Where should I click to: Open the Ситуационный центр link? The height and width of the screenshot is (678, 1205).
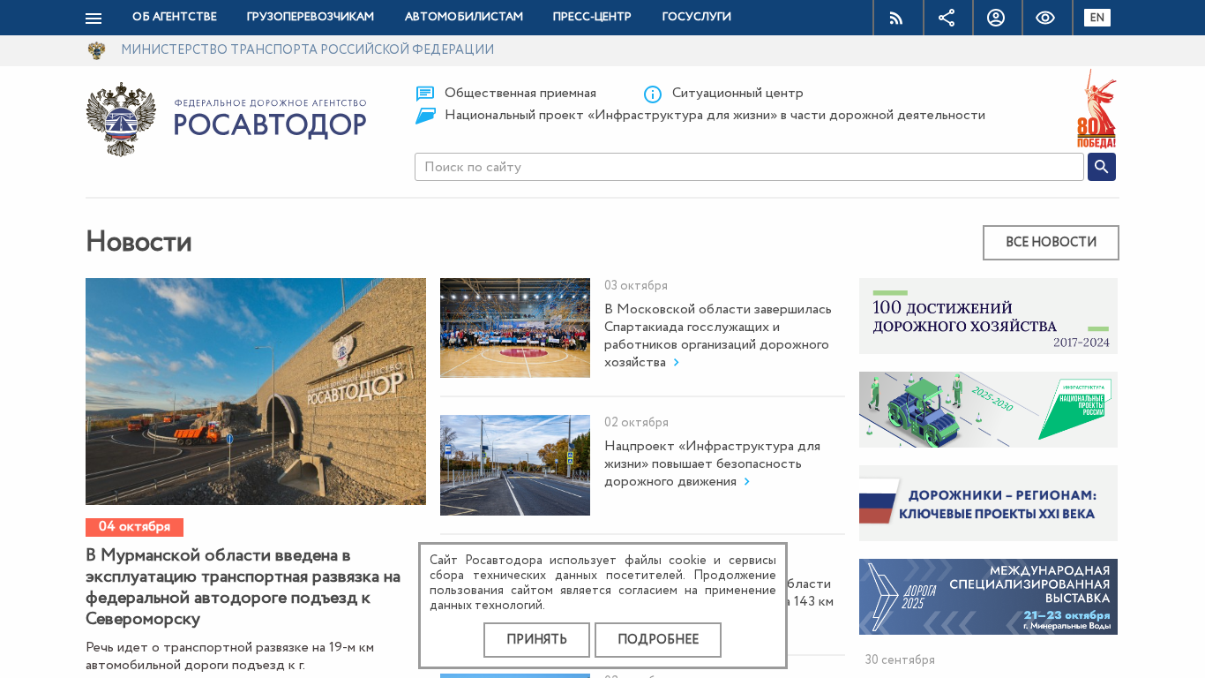[737, 94]
